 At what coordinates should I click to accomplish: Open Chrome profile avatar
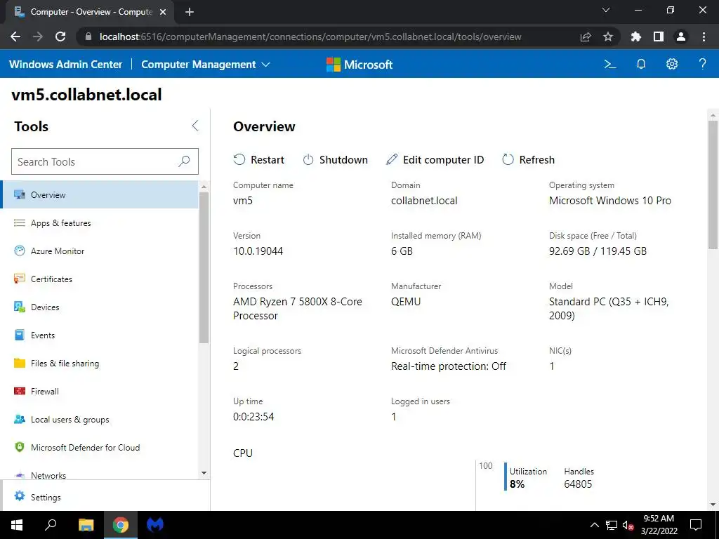[x=681, y=36]
